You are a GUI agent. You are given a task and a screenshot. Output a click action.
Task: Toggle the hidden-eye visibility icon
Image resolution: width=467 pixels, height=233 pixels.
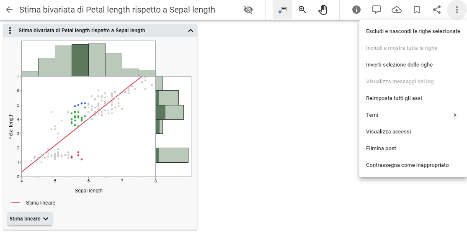tap(248, 10)
